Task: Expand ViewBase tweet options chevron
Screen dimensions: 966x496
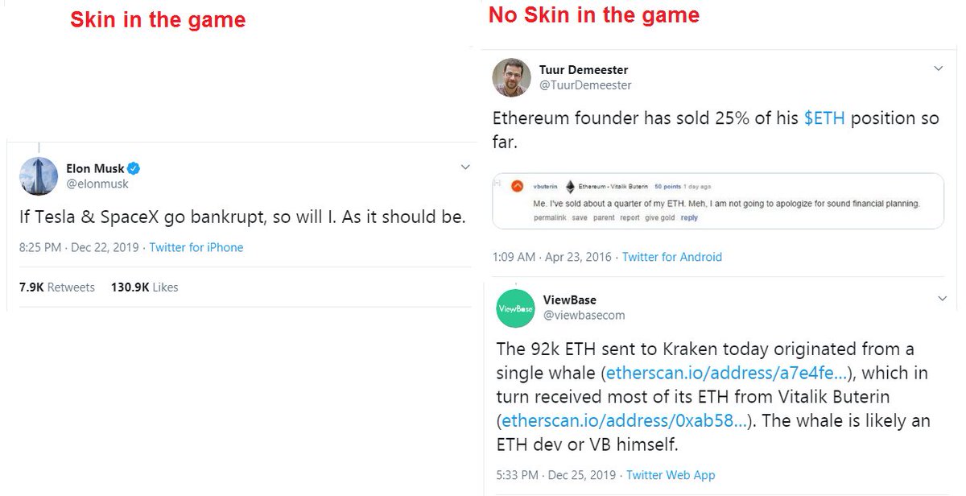Action: click(x=943, y=299)
